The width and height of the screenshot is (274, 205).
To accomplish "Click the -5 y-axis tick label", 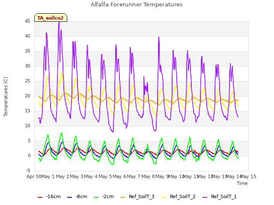I will coord(28,170).
